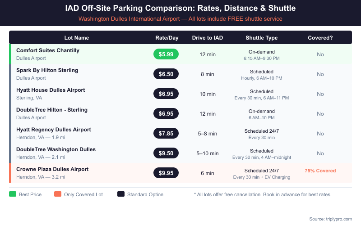The height and width of the screenshot is (225, 361).
Task: Click the Shuttle Type column header
Action: (x=262, y=38)
